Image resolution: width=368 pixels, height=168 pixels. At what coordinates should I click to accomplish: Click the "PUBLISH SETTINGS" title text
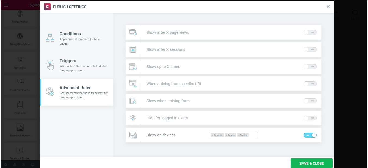(x=70, y=7)
